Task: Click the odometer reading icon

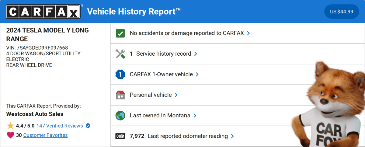Action: 120,136
